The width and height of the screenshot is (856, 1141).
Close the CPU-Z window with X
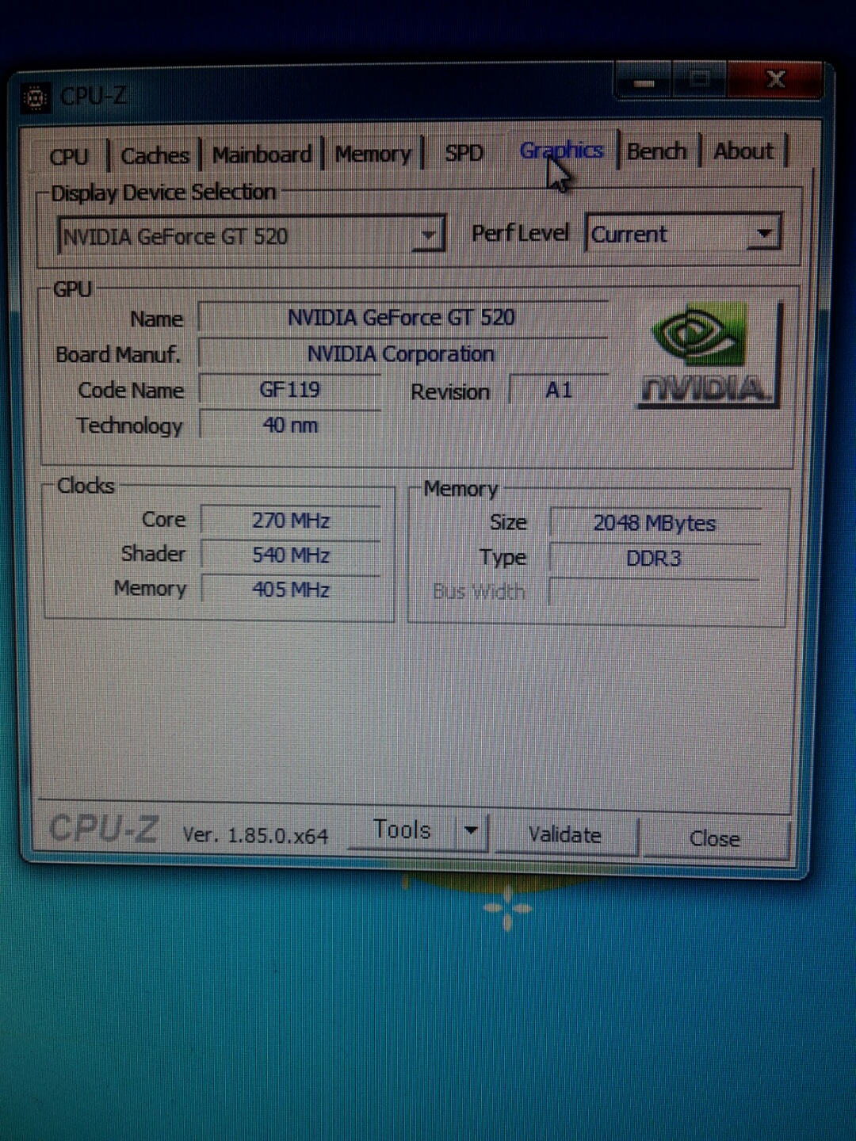point(775,79)
